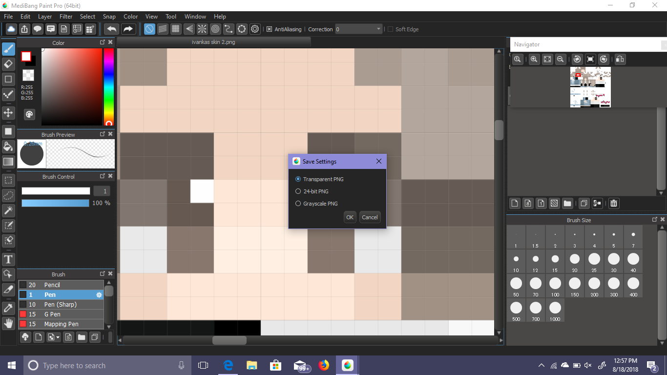Show hidden icons in system tray
Viewport: 667px width, 375px height.
(541, 365)
